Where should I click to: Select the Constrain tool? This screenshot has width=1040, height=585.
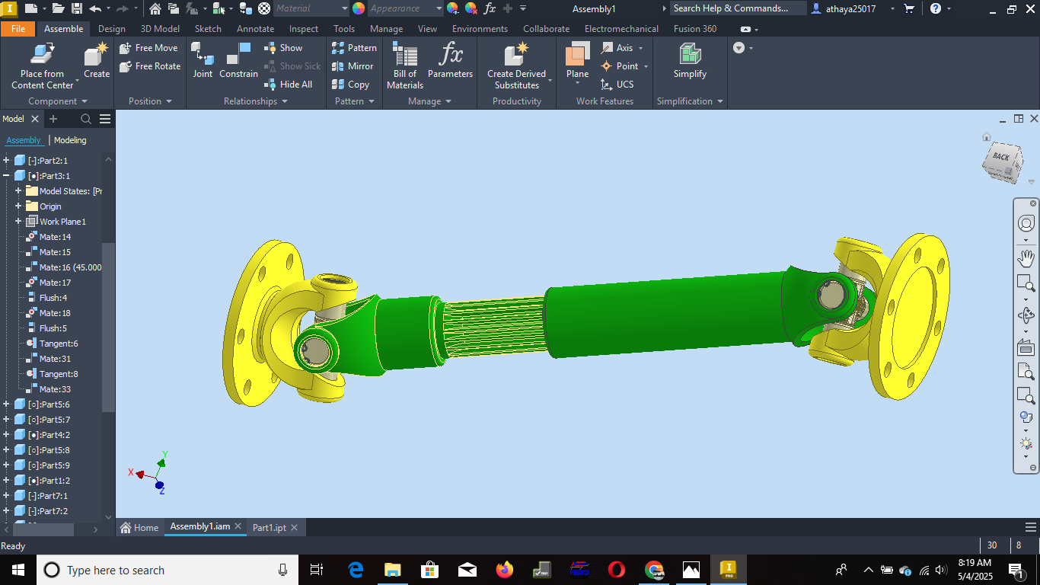238,55
